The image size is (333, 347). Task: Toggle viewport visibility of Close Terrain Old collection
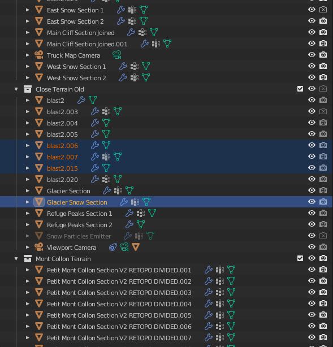312,89
